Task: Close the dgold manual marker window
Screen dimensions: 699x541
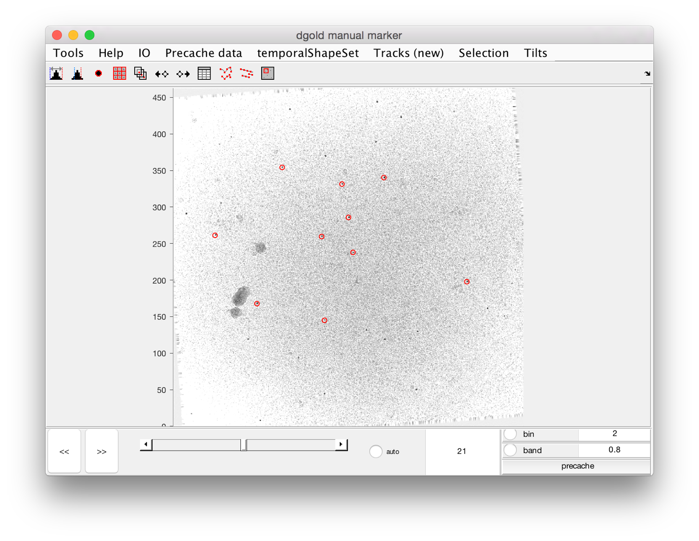Action: 57,35
